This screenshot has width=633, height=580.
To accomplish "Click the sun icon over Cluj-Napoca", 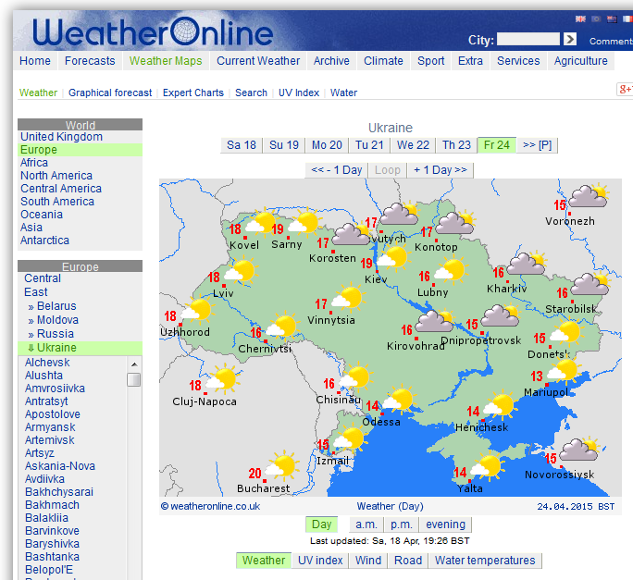I will point(222,378).
